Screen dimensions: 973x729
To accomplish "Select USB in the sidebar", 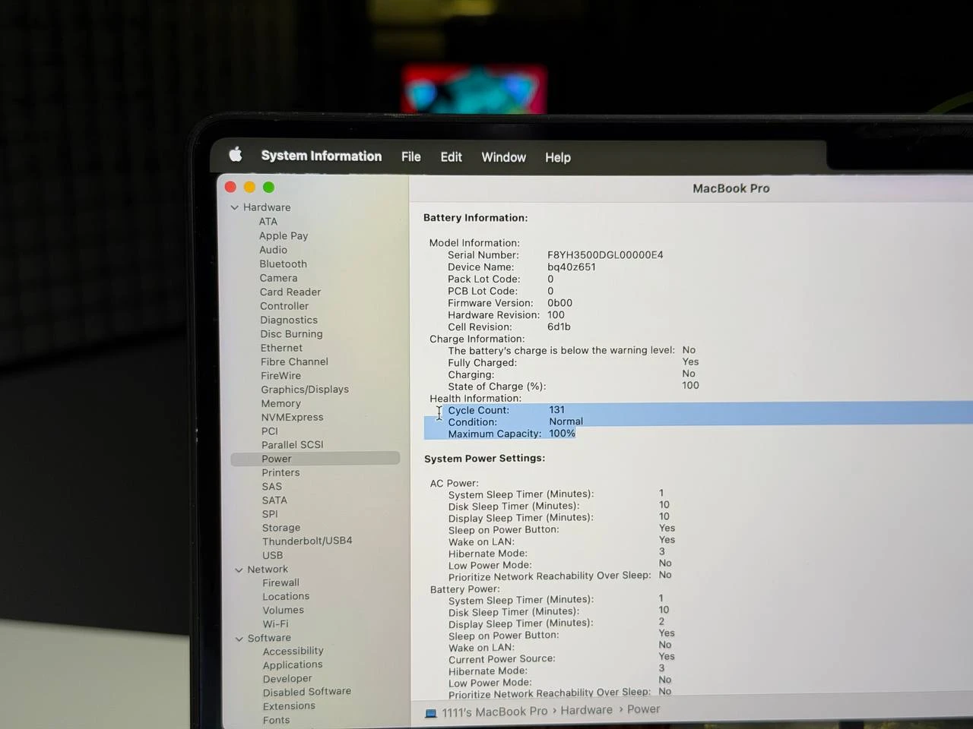I will click(x=272, y=555).
